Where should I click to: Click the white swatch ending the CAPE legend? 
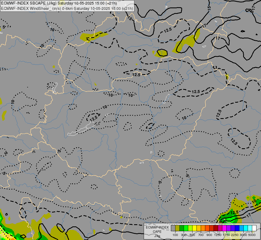(x=254, y=228)
